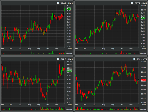Click the 32.84 top price on TSL axis

[x=143, y=61]
